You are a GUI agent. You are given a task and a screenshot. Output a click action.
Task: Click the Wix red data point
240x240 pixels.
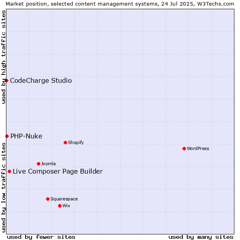click(x=60, y=206)
